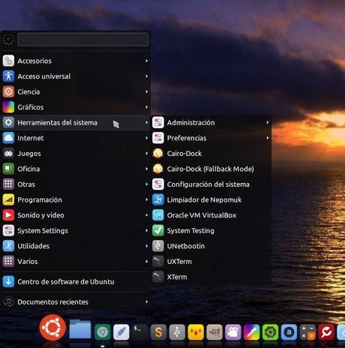This screenshot has width=345, height=348.
Task: Open the yellow face app in the dock
Action: (196, 332)
